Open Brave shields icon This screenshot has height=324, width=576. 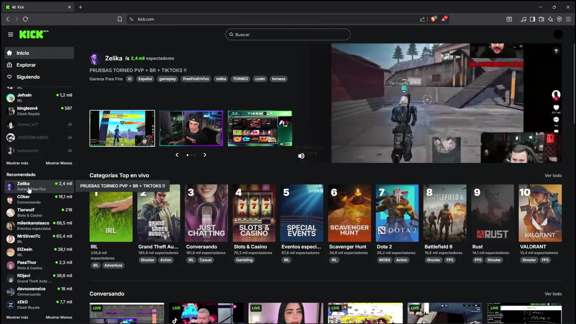click(433, 19)
